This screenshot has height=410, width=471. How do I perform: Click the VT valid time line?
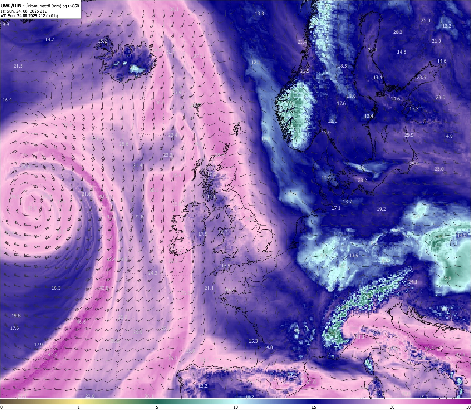point(29,16)
